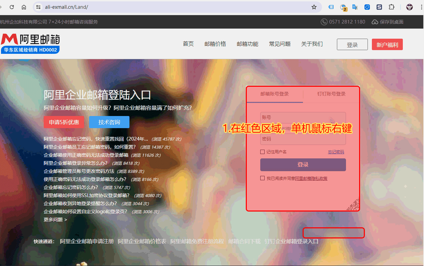Open the dark blue S extension icon
This screenshot has width=424, height=266.
pyautogui.click(x=379, y=7)
